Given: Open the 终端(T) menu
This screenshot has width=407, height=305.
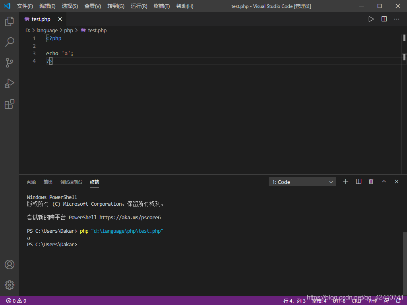Looking at the screenshot, I should 162,6.
